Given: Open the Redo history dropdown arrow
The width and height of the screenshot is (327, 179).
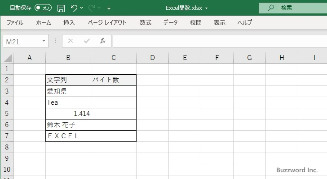Looking at the screenshot, I should (99, 8).
